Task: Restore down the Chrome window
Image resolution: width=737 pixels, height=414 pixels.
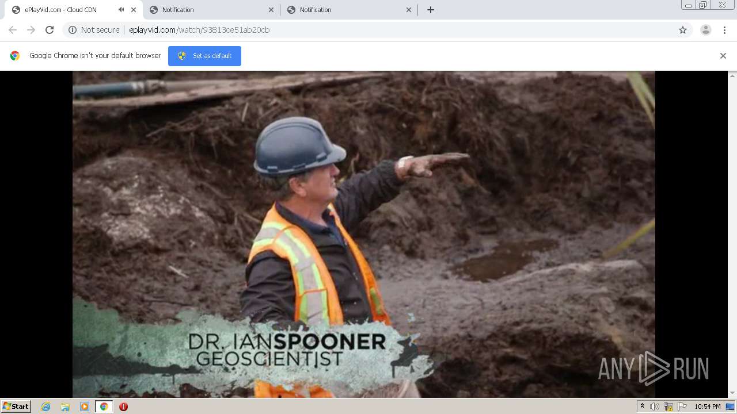Action: (703, 5)
